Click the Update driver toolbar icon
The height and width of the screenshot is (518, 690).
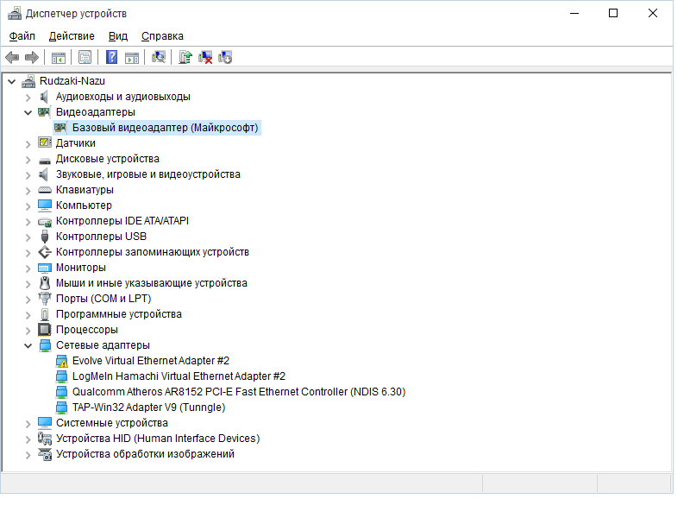click(185, 57)
